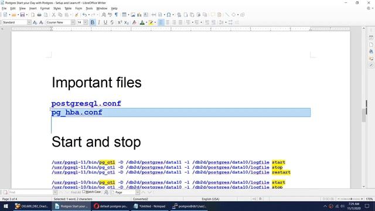375x211 pixels.
Task: Open the Windows Start menu
Action: pyautogui.click(x=5, y=206)
